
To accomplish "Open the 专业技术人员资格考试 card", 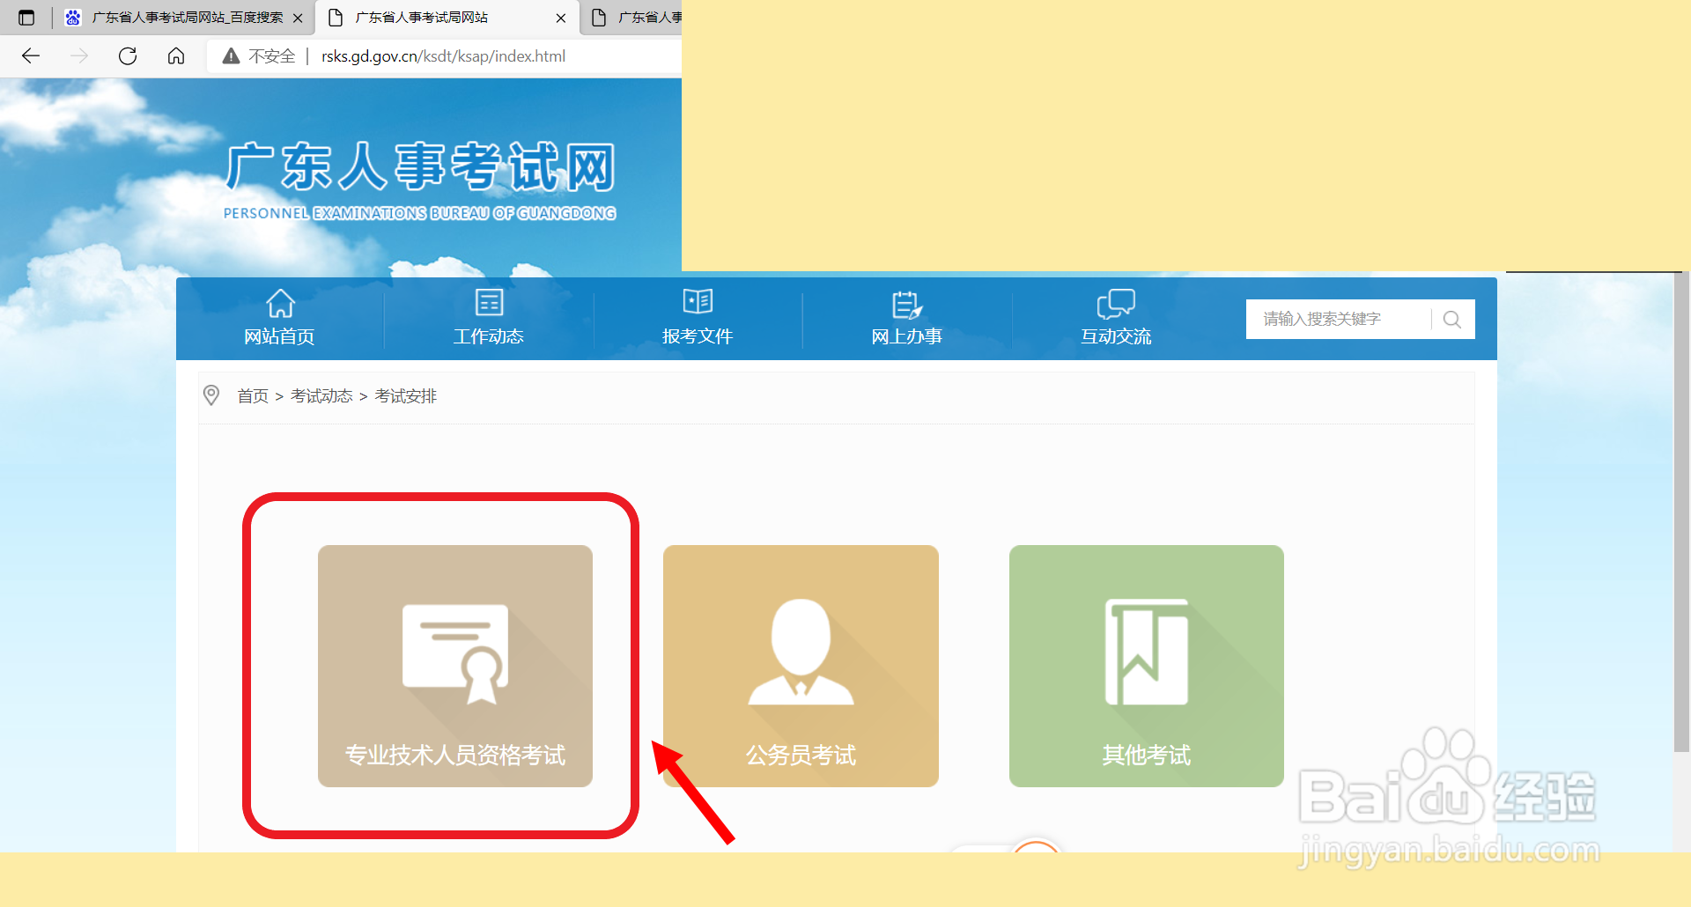I will pos(455,666).
